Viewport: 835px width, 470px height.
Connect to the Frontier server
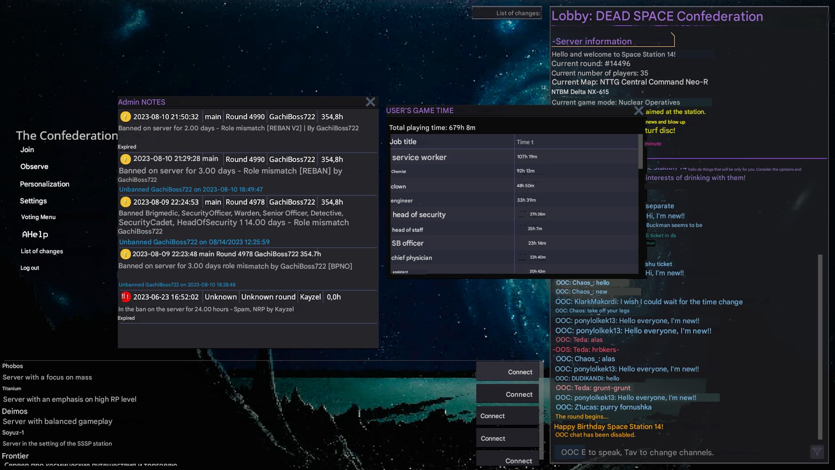(x=507, y=459)
